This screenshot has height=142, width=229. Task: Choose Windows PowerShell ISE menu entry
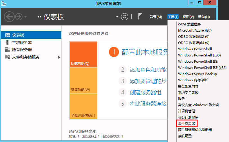[x=198, y=61]
